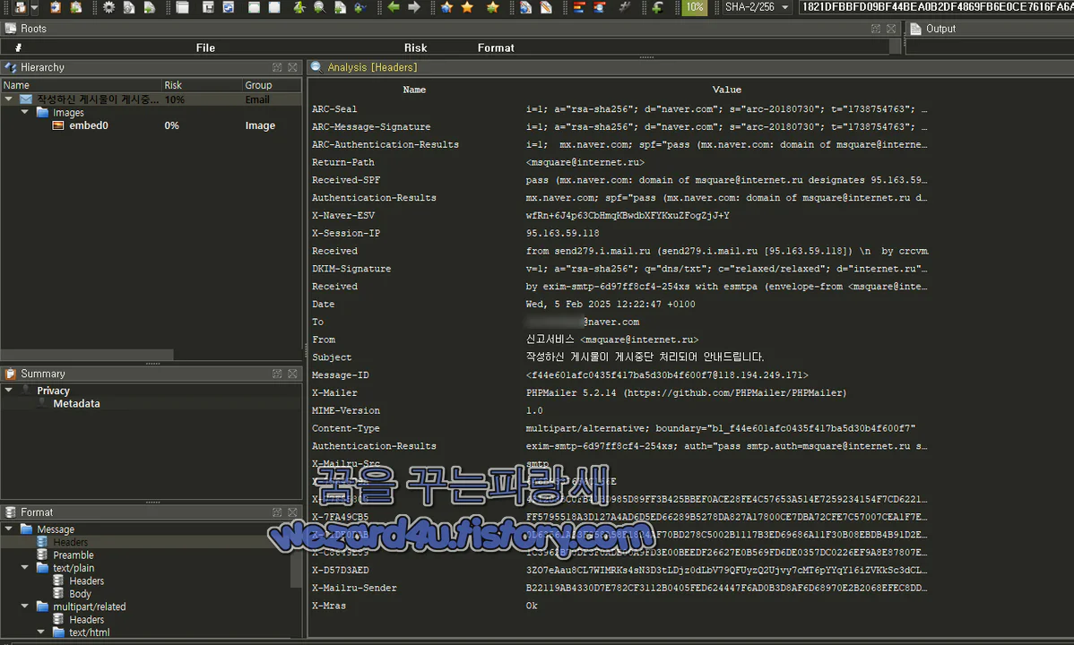This screenshot has height=645, width=1074.
Task: Select Body under text/plain
Action: coord(80,594)
